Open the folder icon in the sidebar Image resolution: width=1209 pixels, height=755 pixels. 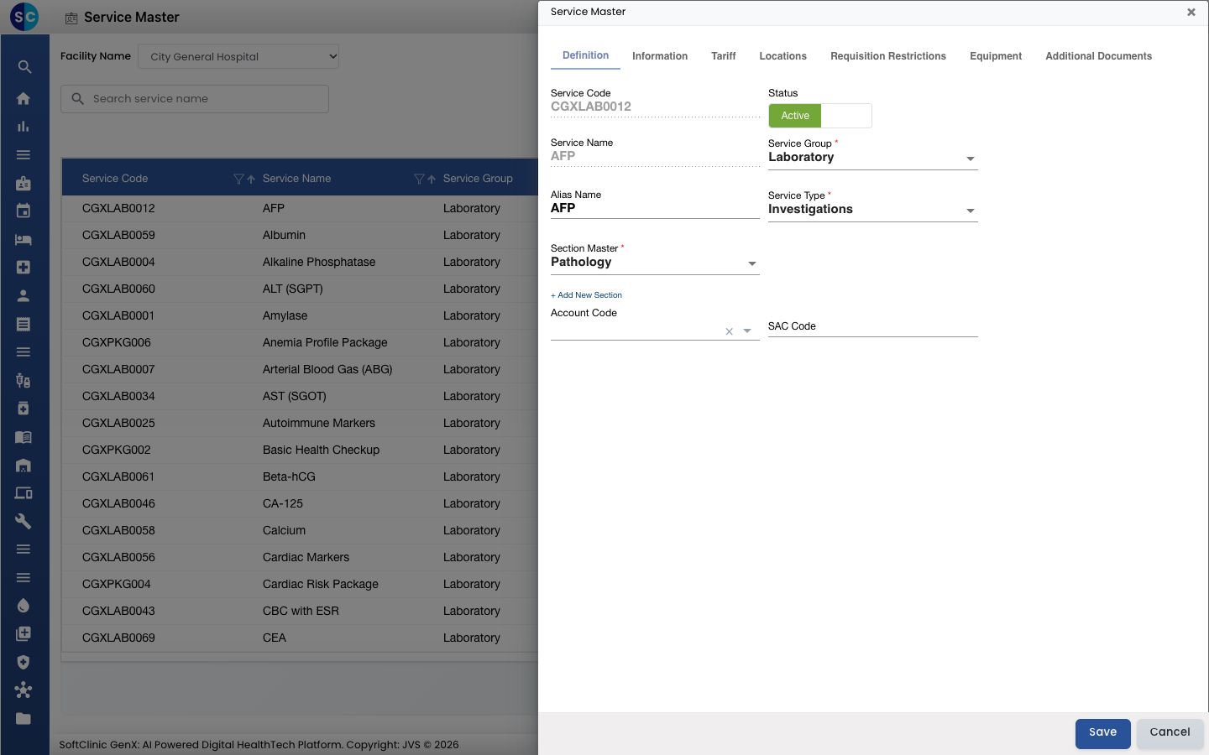pos(24,718)
